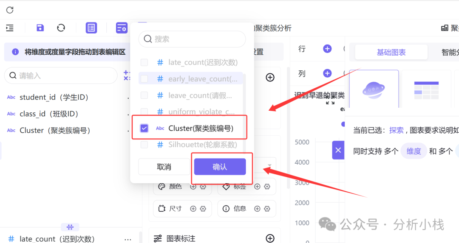Open 尺寸 settings gear
Viewport: 459px width, 243px height.
pos(203,209)
